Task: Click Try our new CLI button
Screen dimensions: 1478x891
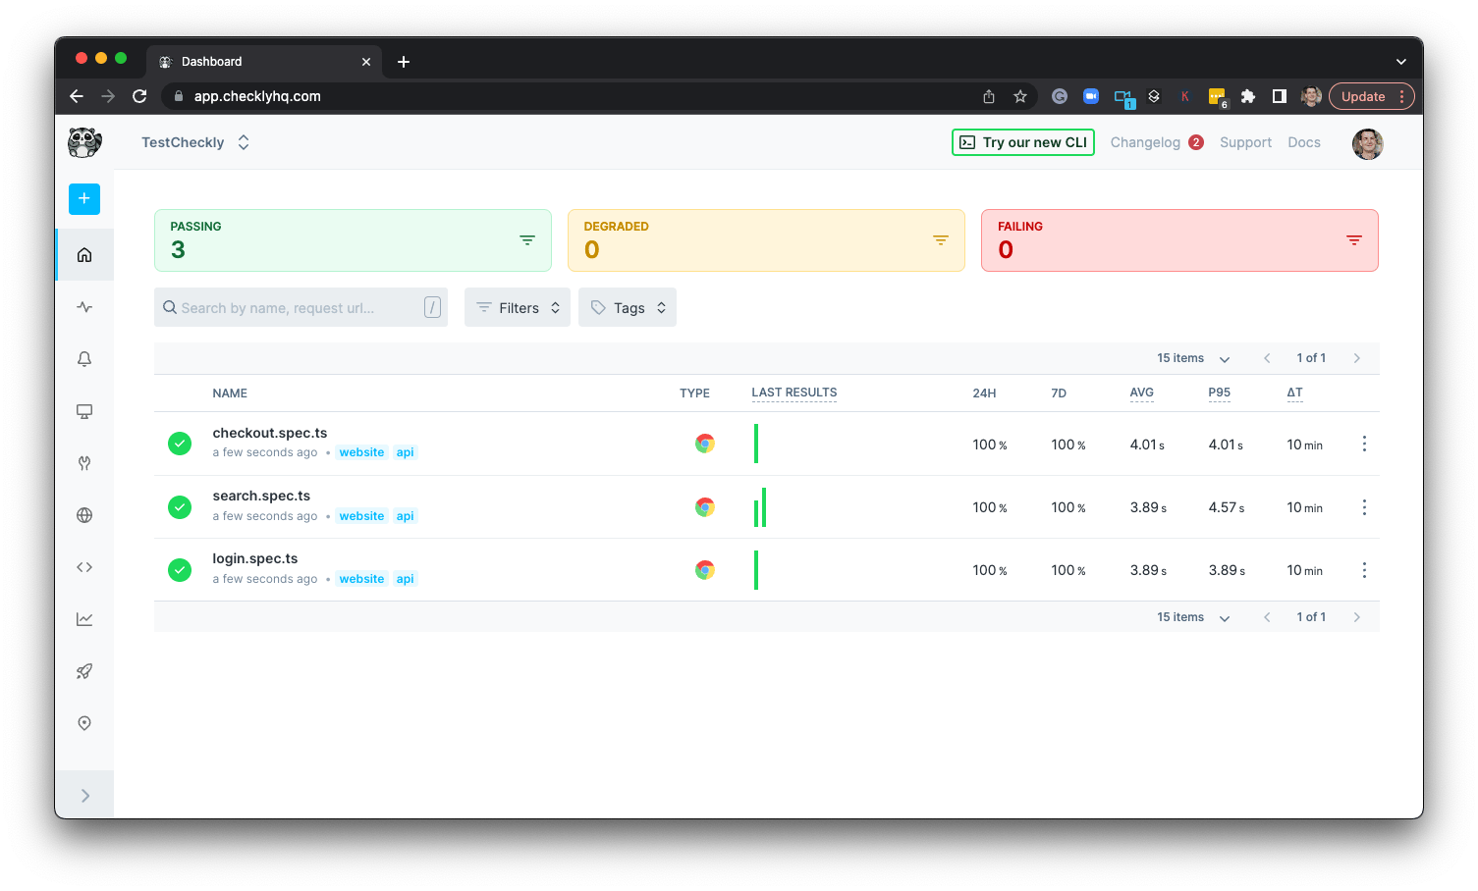Action: 1022,142
